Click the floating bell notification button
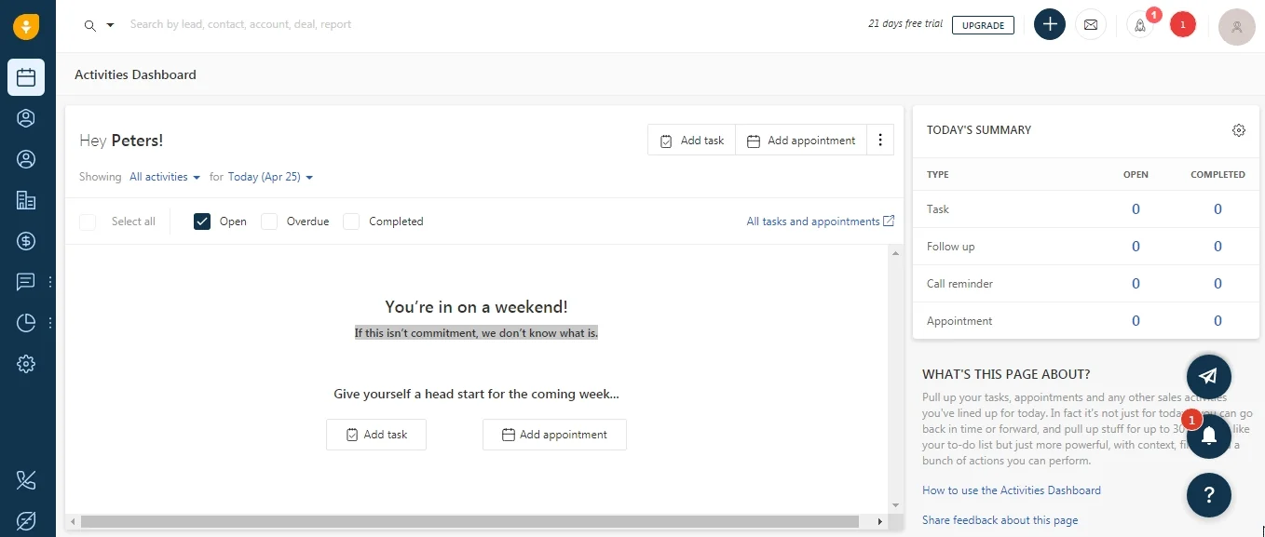 tap(1209, 435)
